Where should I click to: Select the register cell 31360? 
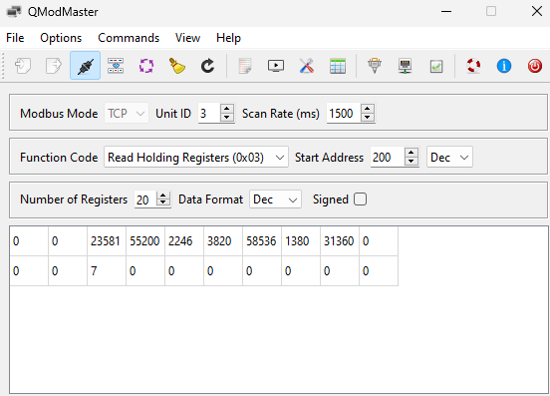click(x=340, y=241)
